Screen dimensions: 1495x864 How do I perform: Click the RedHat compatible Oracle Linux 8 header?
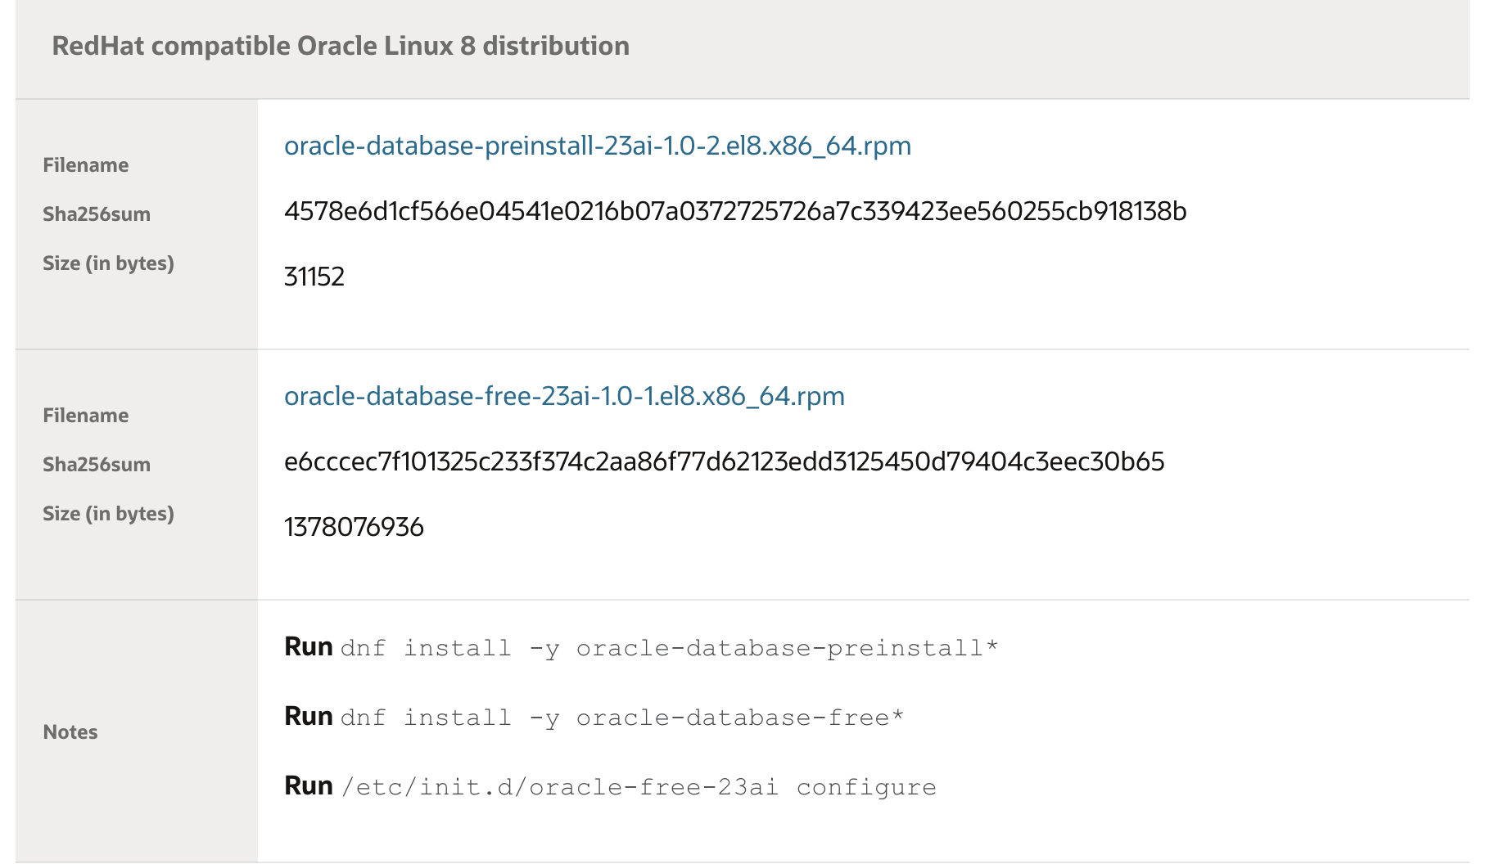pos(340,46)
